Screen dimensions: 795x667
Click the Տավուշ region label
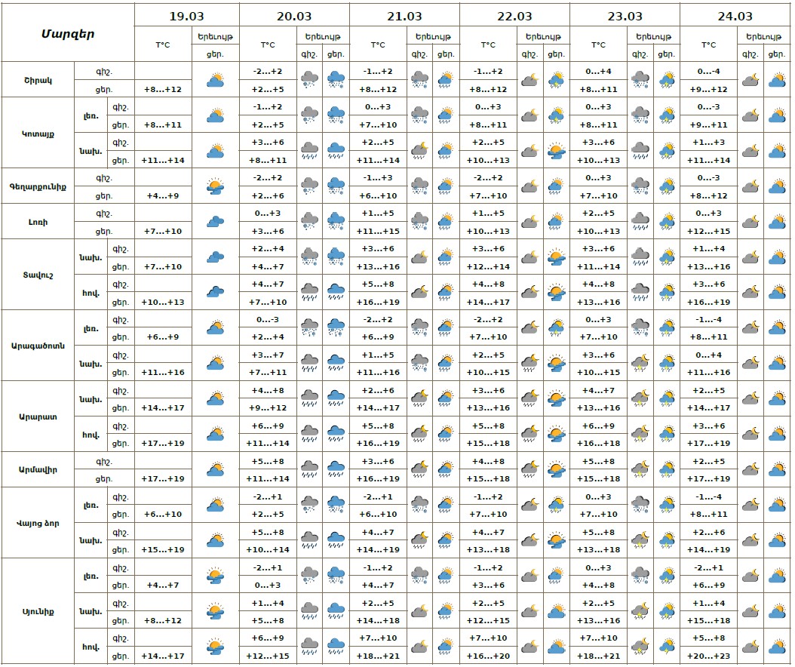38,275
